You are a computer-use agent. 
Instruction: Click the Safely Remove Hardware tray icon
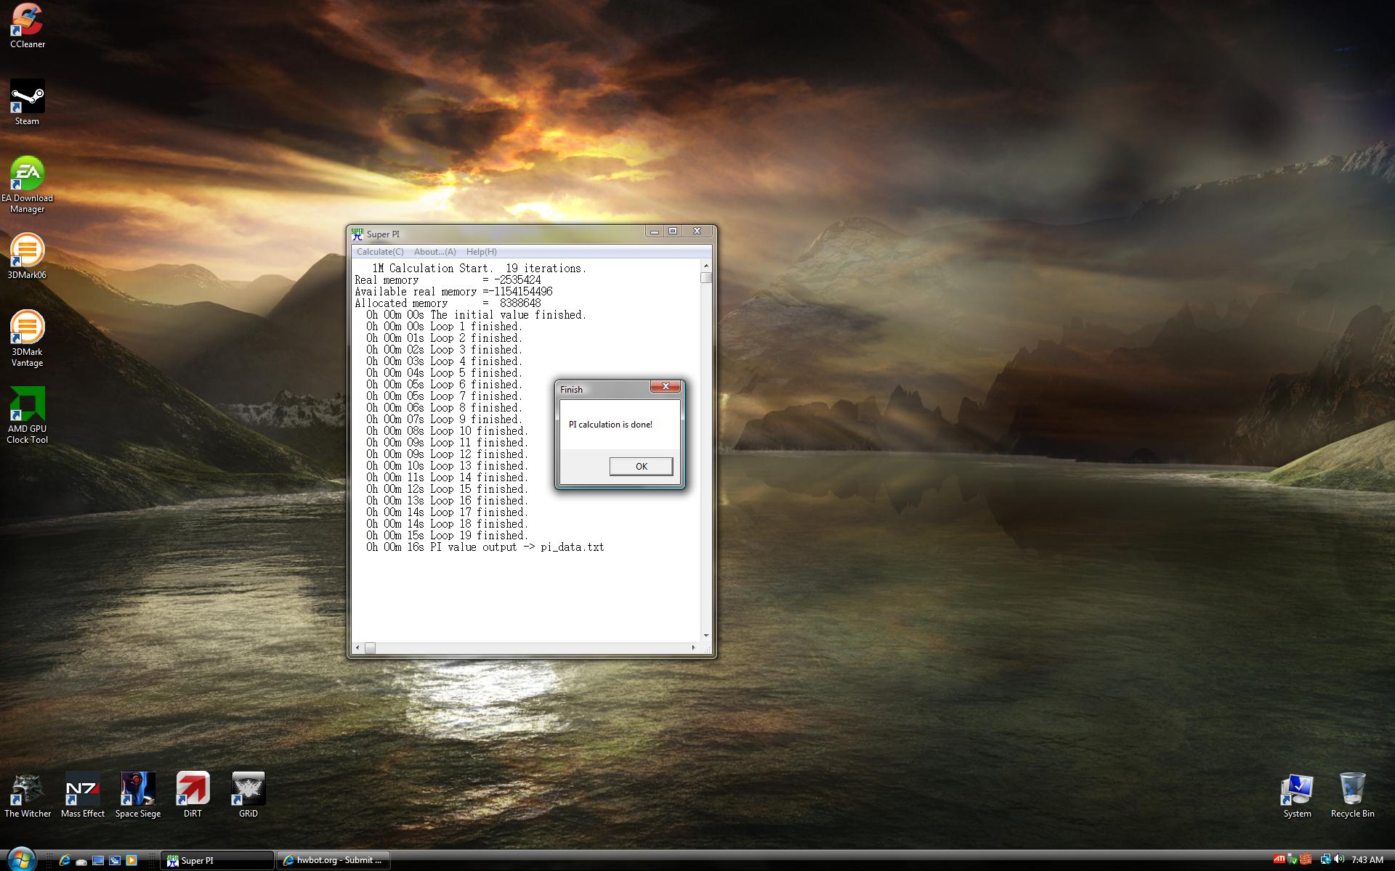click(x=1292, y=860)
